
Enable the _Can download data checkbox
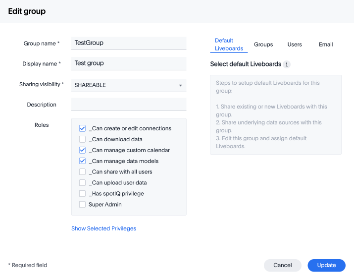pos(83,139)
